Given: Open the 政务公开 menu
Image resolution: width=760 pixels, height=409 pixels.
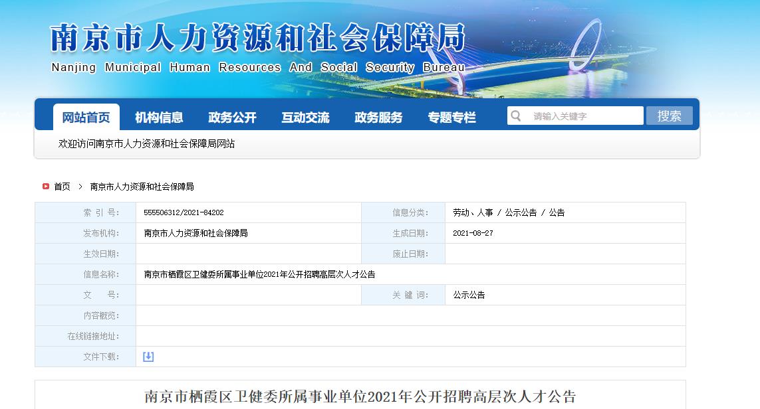Looking at the screenshot, I should point(232,117).
